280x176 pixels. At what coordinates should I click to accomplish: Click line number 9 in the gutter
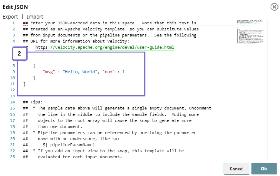13,72
